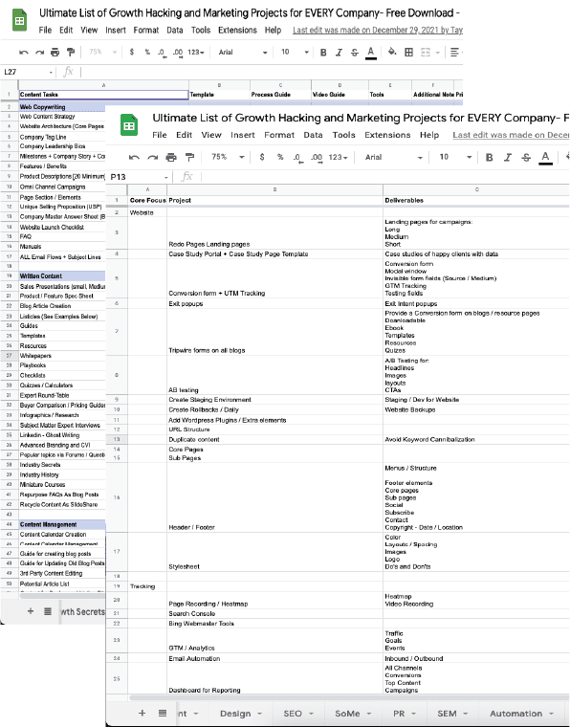
Task: Switch to the Automation sheet tab
Action: (521, 714)
